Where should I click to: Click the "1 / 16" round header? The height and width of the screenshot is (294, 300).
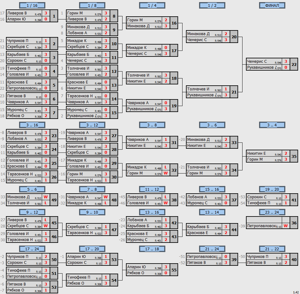[x=32, y=5]
